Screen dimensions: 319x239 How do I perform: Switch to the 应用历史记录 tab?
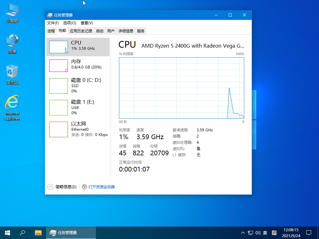click(x=81, y=31)
